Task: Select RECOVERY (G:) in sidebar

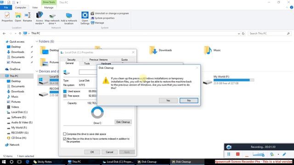Action: click(x=20, y=132)
